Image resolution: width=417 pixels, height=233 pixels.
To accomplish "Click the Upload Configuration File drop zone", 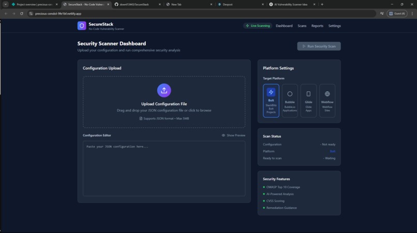I will click(x=164, y=102).
